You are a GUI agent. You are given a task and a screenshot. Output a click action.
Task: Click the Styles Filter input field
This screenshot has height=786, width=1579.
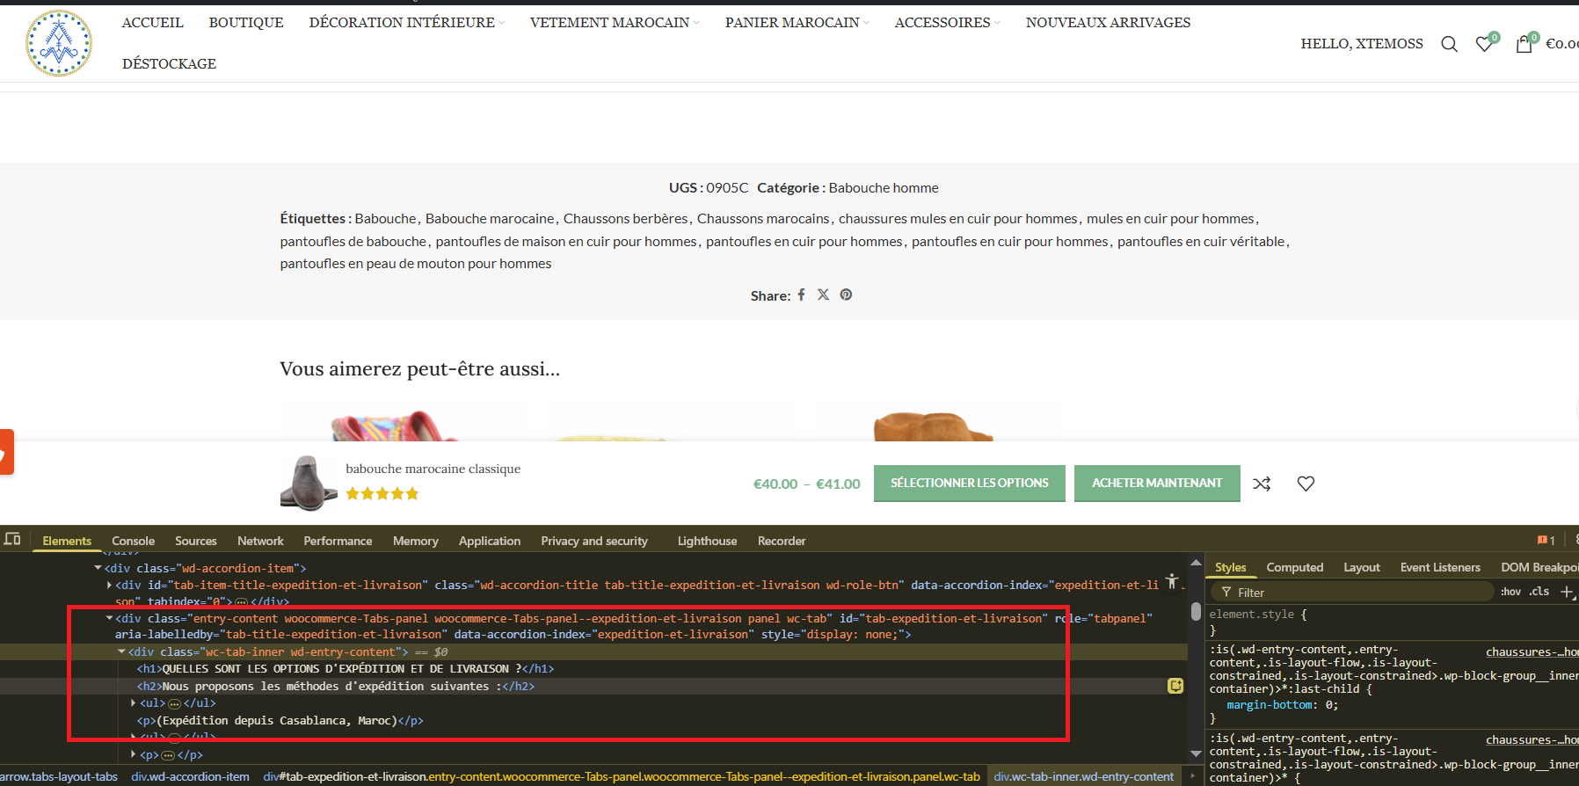[x=1352, y=592]
